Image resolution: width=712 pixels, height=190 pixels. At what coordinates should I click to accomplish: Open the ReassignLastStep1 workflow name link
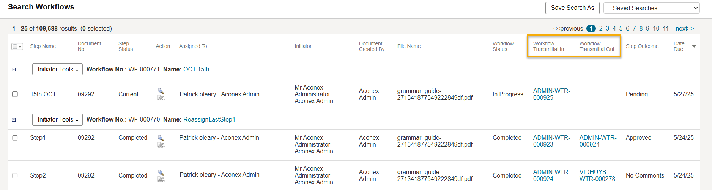click(209, 120)
